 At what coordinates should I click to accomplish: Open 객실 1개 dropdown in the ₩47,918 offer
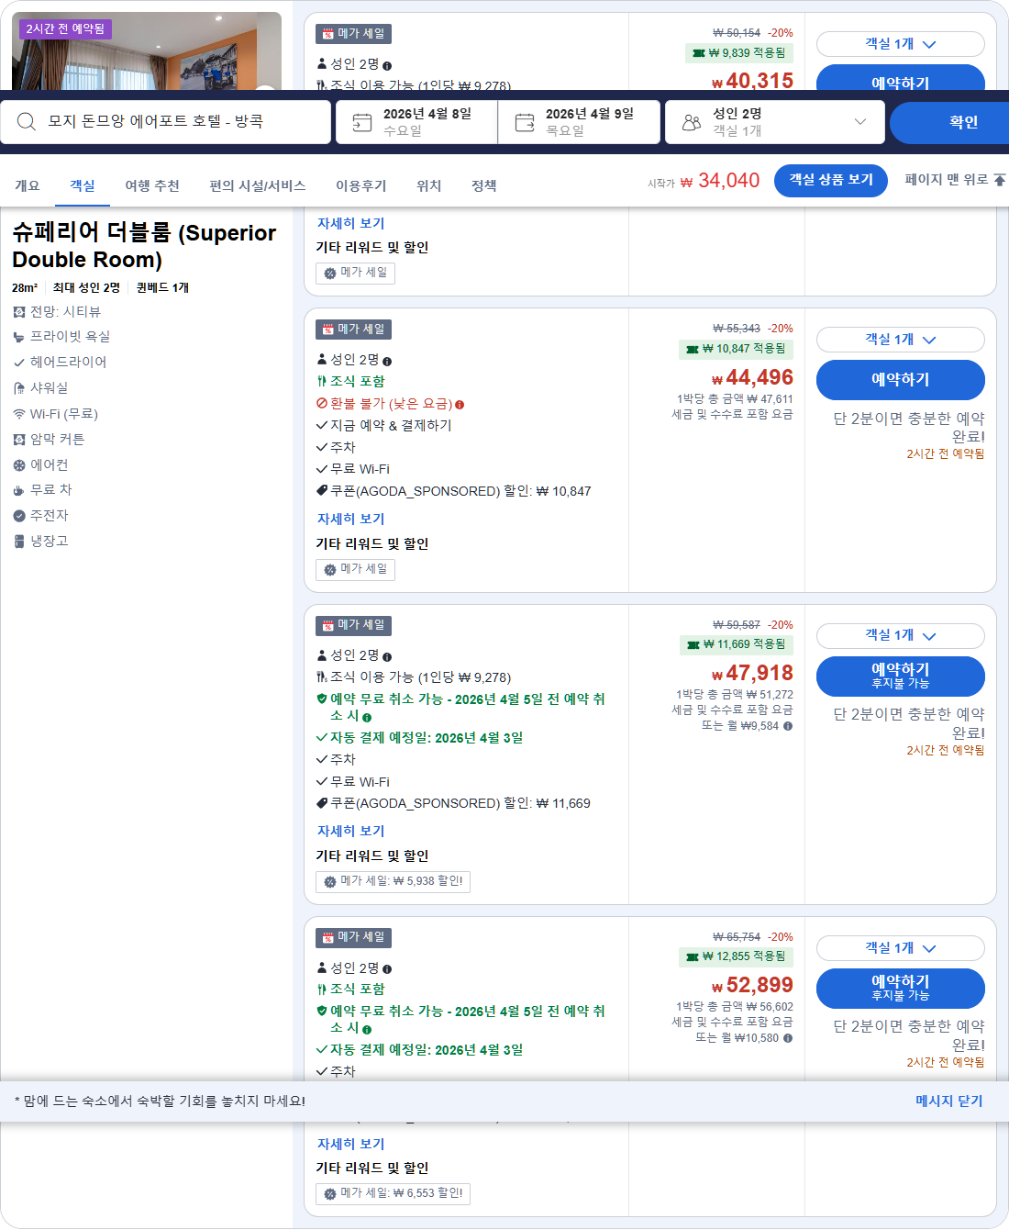pyautogui.click(x=901, y=635)
